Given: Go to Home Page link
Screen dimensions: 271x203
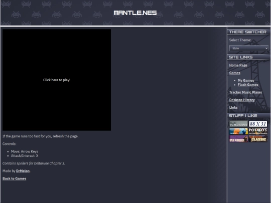Looking at the screenshot, I should coord(238,65).
